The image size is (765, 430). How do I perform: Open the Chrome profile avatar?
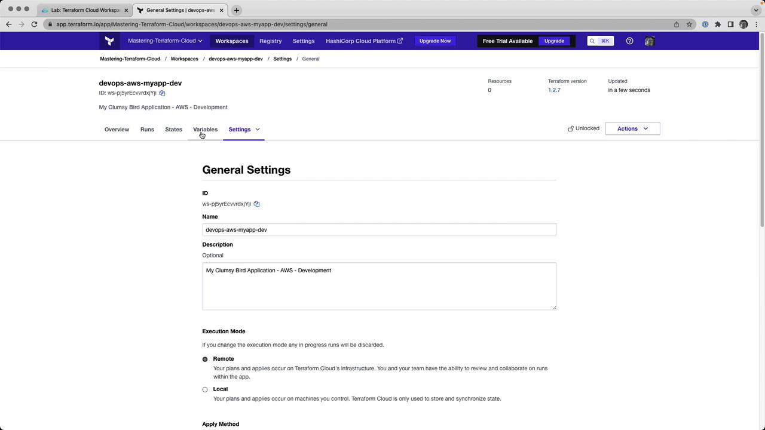(x=743, y=24)
